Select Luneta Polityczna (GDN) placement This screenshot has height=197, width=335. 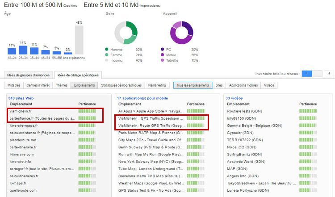tap(248, 190)
